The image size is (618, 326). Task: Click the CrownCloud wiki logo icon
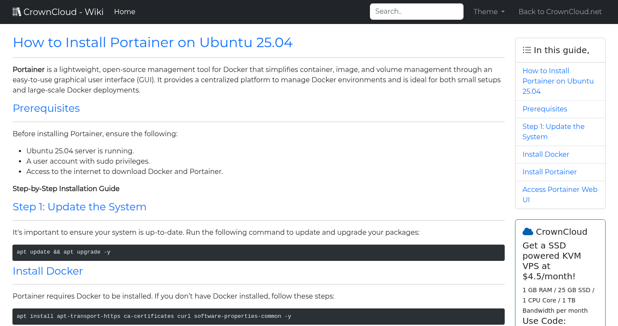(17, 11)
